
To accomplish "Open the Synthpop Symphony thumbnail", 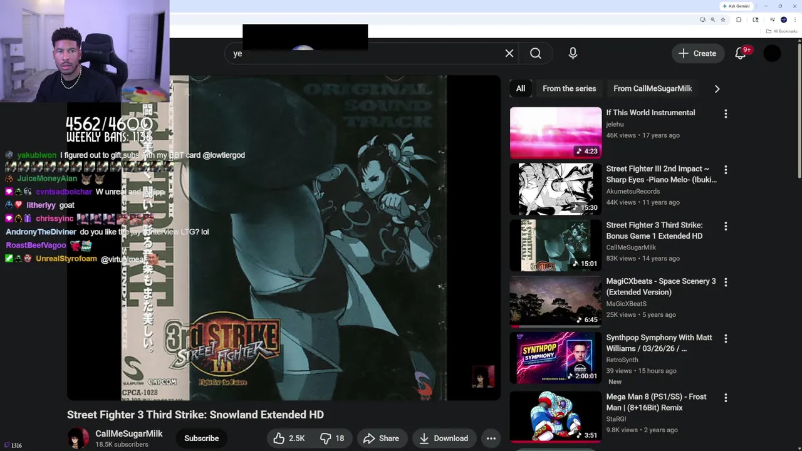I will tap(556, 358).
